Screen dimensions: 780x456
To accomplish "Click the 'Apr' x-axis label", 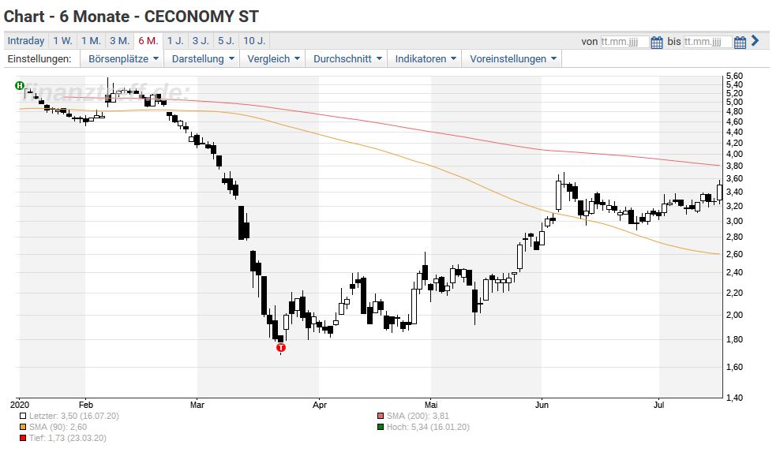I will (320, 405).
